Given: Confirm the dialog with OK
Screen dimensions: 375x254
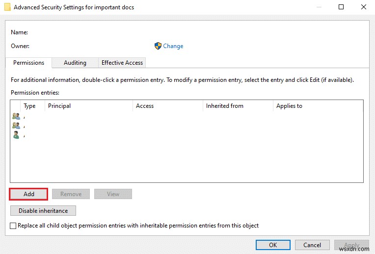Looking at the screenshot, I should pos(273,245).
